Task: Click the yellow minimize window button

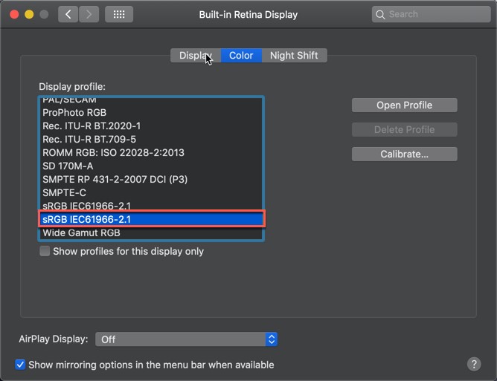Action: click(x=29, y=14)
